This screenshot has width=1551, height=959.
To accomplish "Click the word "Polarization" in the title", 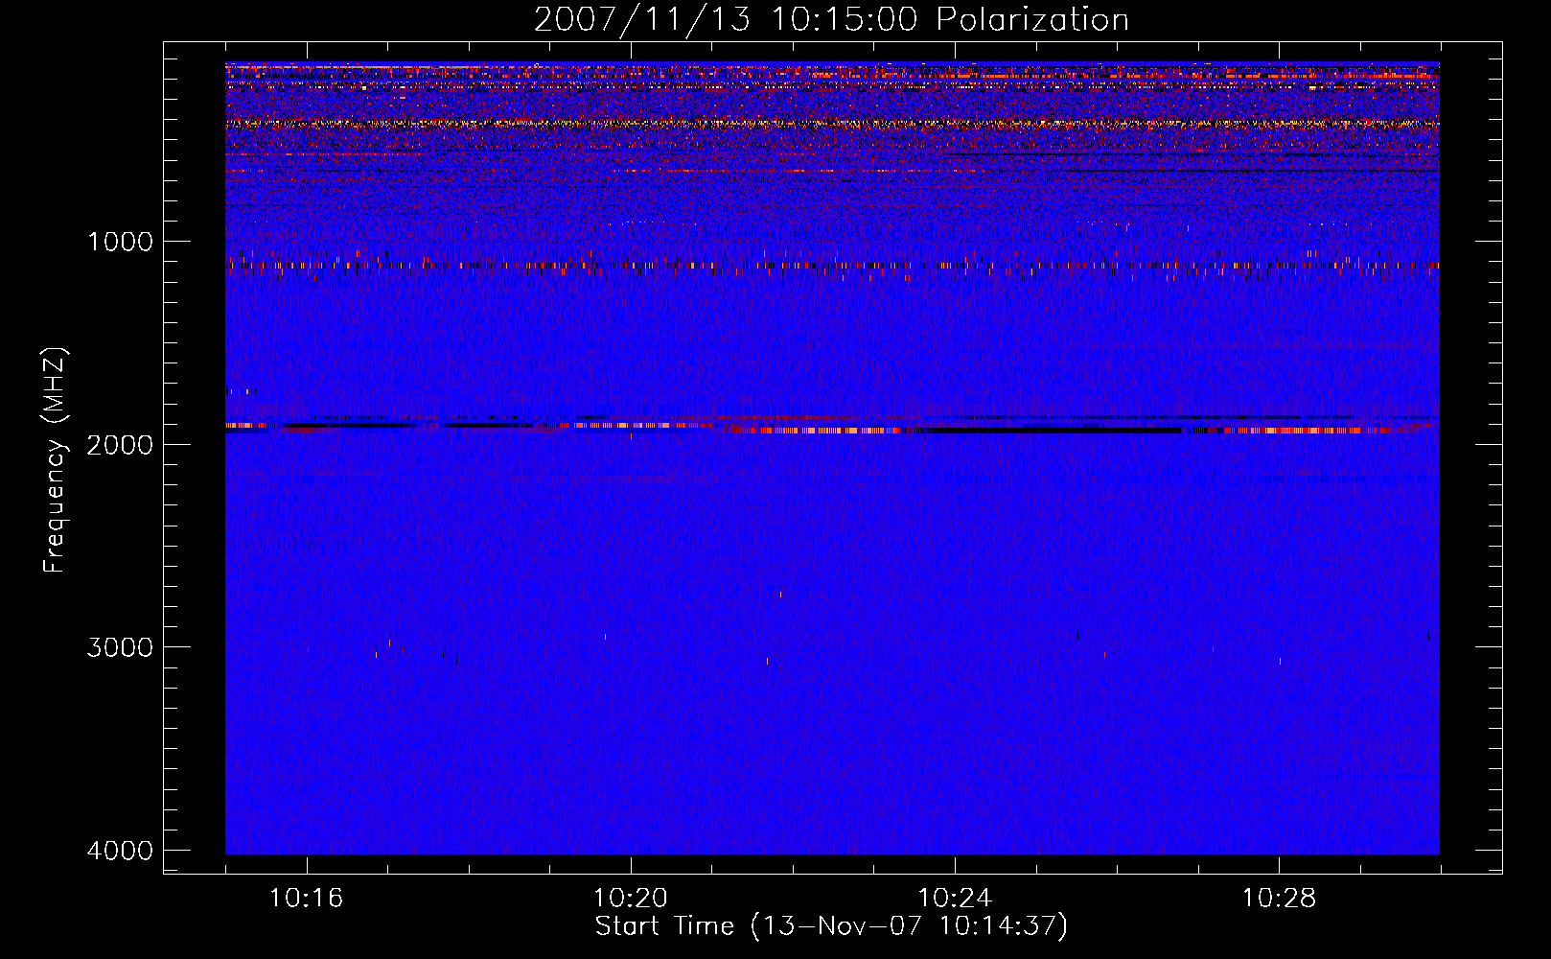I will [1032, 19].
